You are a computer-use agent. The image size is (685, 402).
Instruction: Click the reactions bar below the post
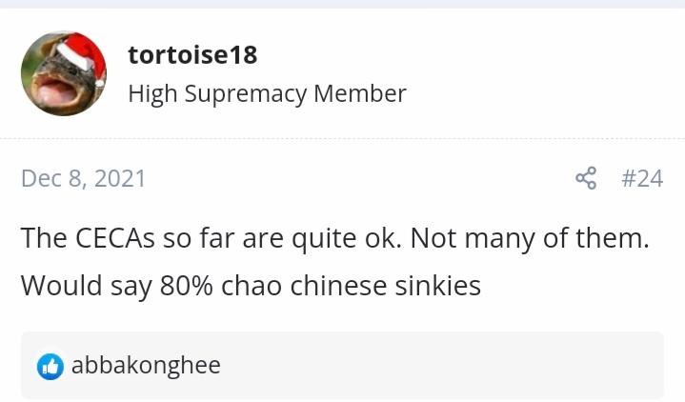(381, 366)
